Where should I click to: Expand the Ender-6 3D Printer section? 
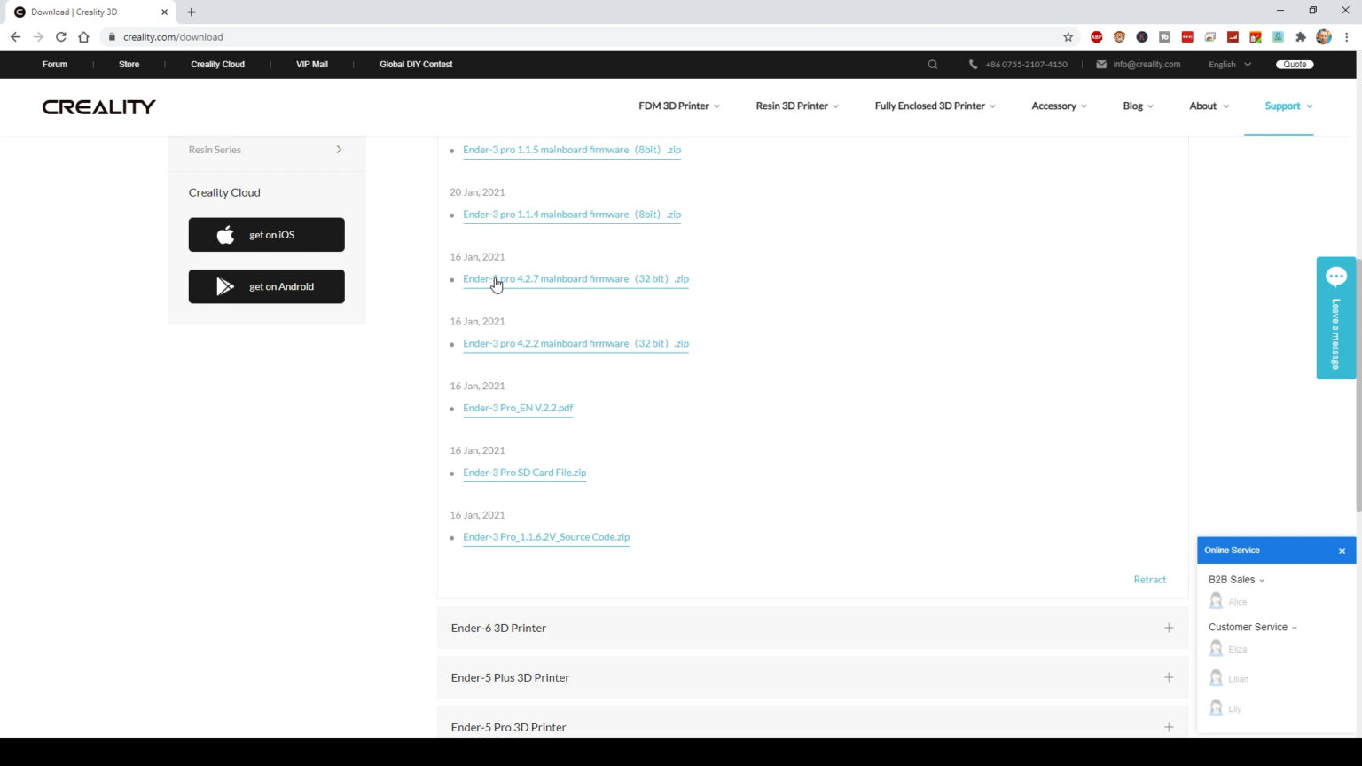coord(1168,628)
